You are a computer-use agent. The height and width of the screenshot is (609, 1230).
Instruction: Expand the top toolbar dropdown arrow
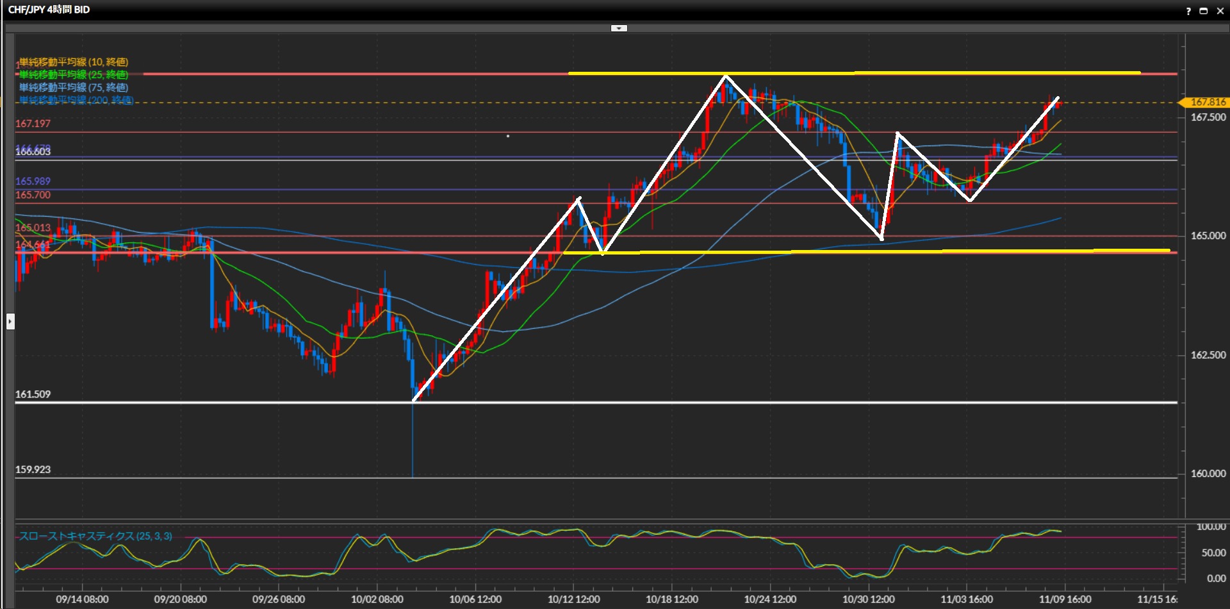click(619, 28)
